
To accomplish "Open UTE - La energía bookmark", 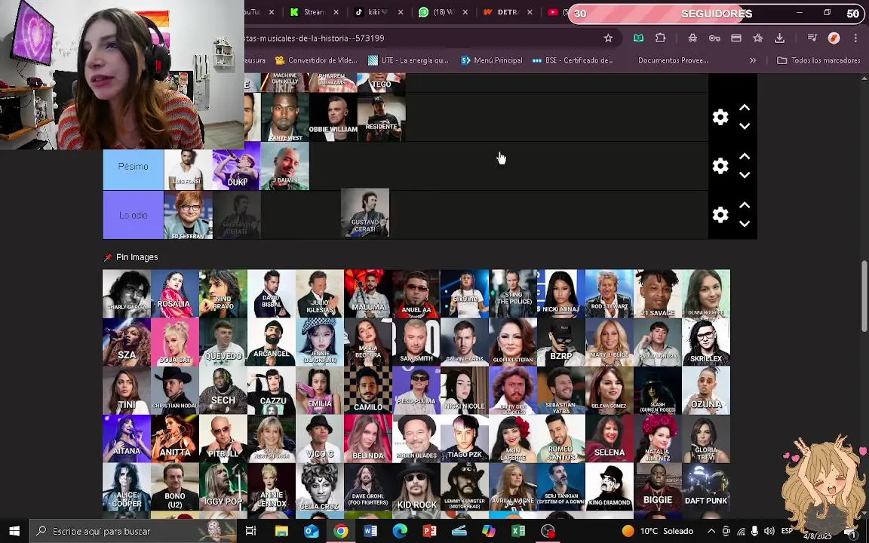I will (x=408, y=60).
